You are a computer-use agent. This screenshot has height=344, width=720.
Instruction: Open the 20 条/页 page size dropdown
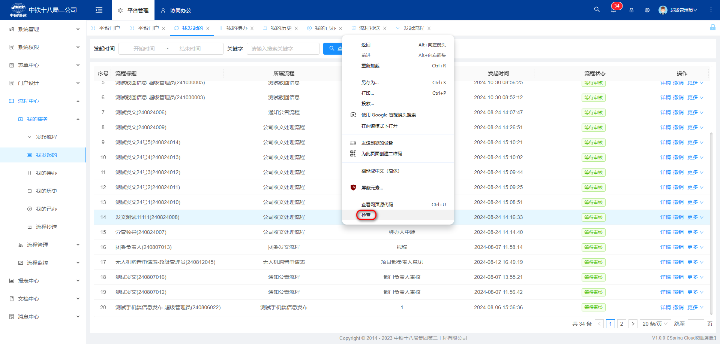pyautogui.click(x=655, y=324)
